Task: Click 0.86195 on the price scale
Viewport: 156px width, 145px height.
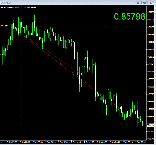Action: [x=151, y=27]
